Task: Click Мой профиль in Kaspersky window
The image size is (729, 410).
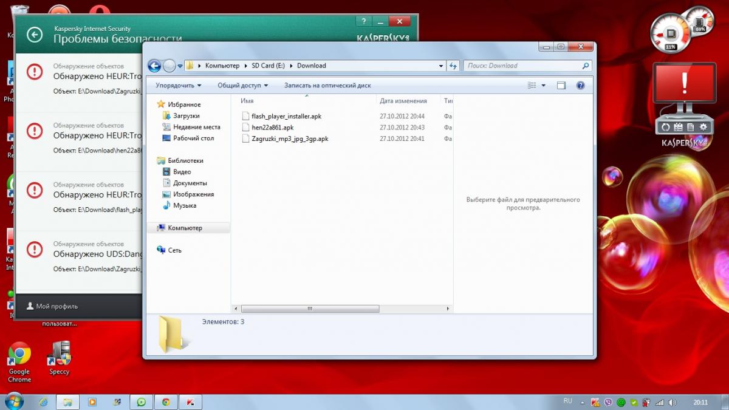Action: click(x=56, y=307)
